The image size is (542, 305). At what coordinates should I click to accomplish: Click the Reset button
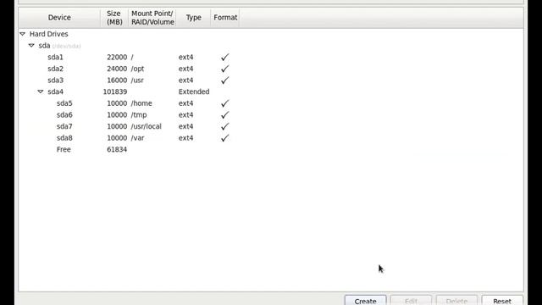(x=502, y=300)
